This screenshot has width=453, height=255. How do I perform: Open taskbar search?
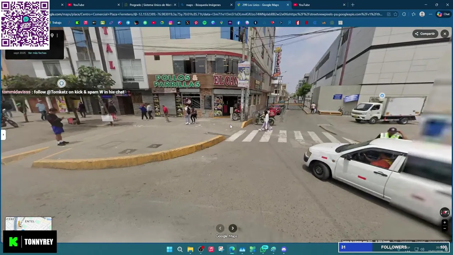pos(180,249)
